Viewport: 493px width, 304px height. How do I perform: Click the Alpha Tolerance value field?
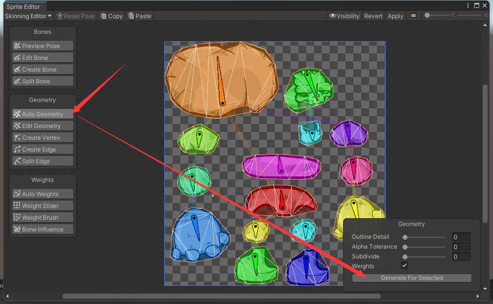(x=461, y=247)
